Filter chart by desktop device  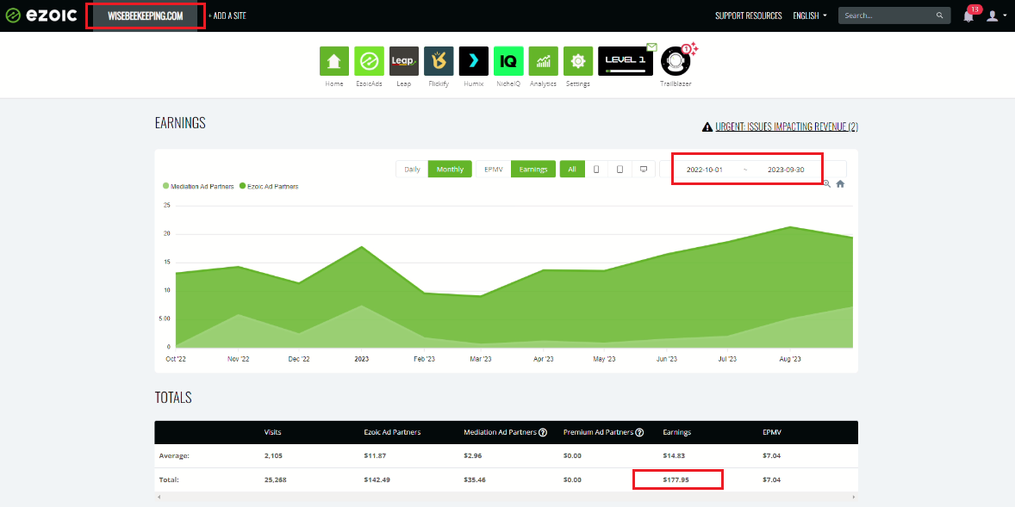tap(644, 170)
